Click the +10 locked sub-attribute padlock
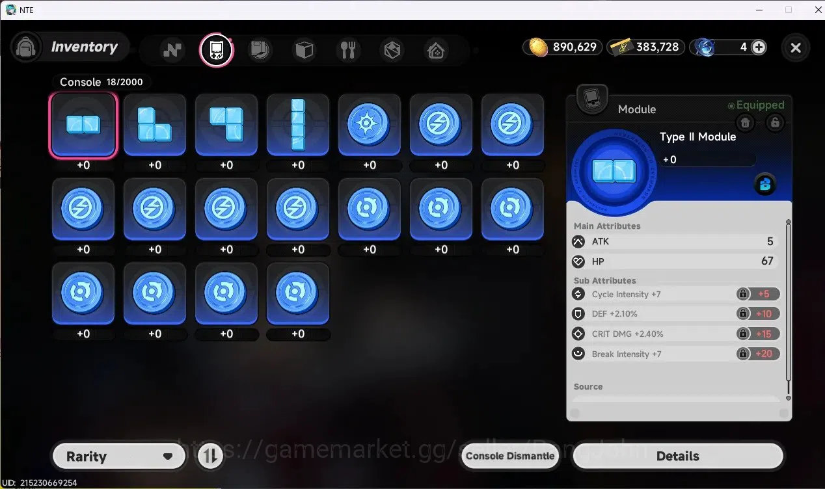The height and width of the screenshot is (489, 825). (742, 314)
